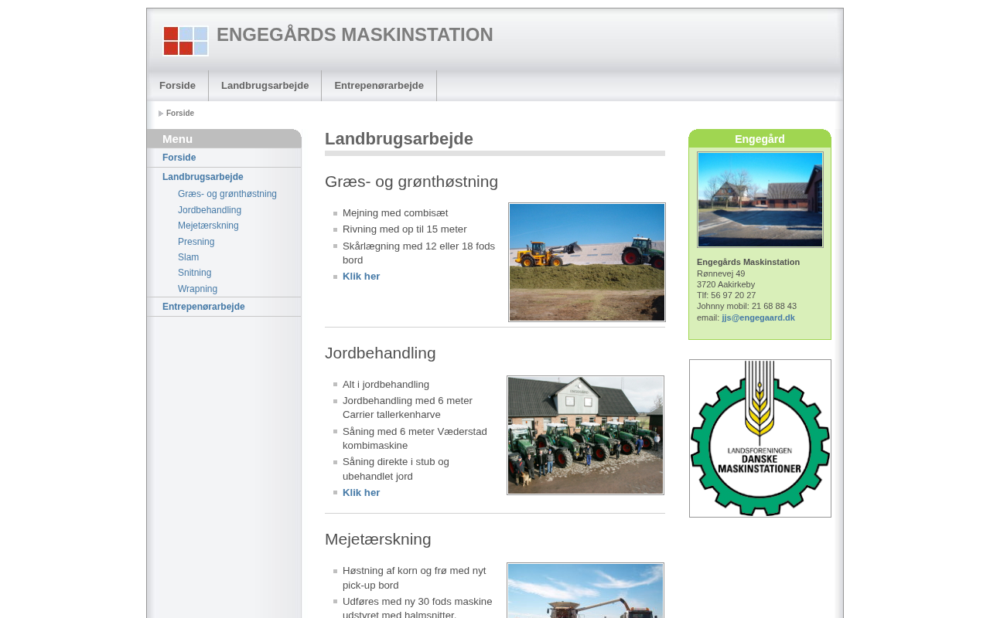
Task: View the combine harvester photo under Mejetærskning
Action: (x=585, y=590)
